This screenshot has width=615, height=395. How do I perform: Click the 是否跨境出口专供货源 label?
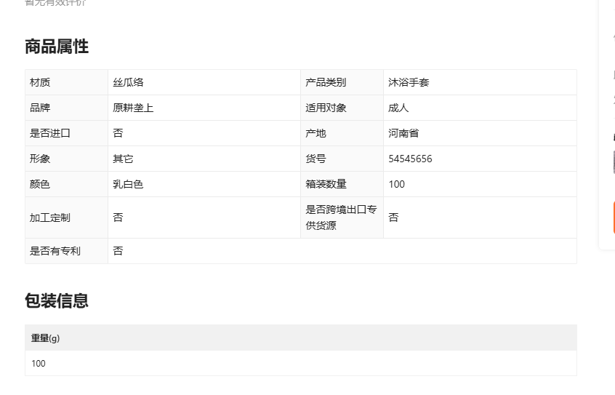tap(341, 218)
